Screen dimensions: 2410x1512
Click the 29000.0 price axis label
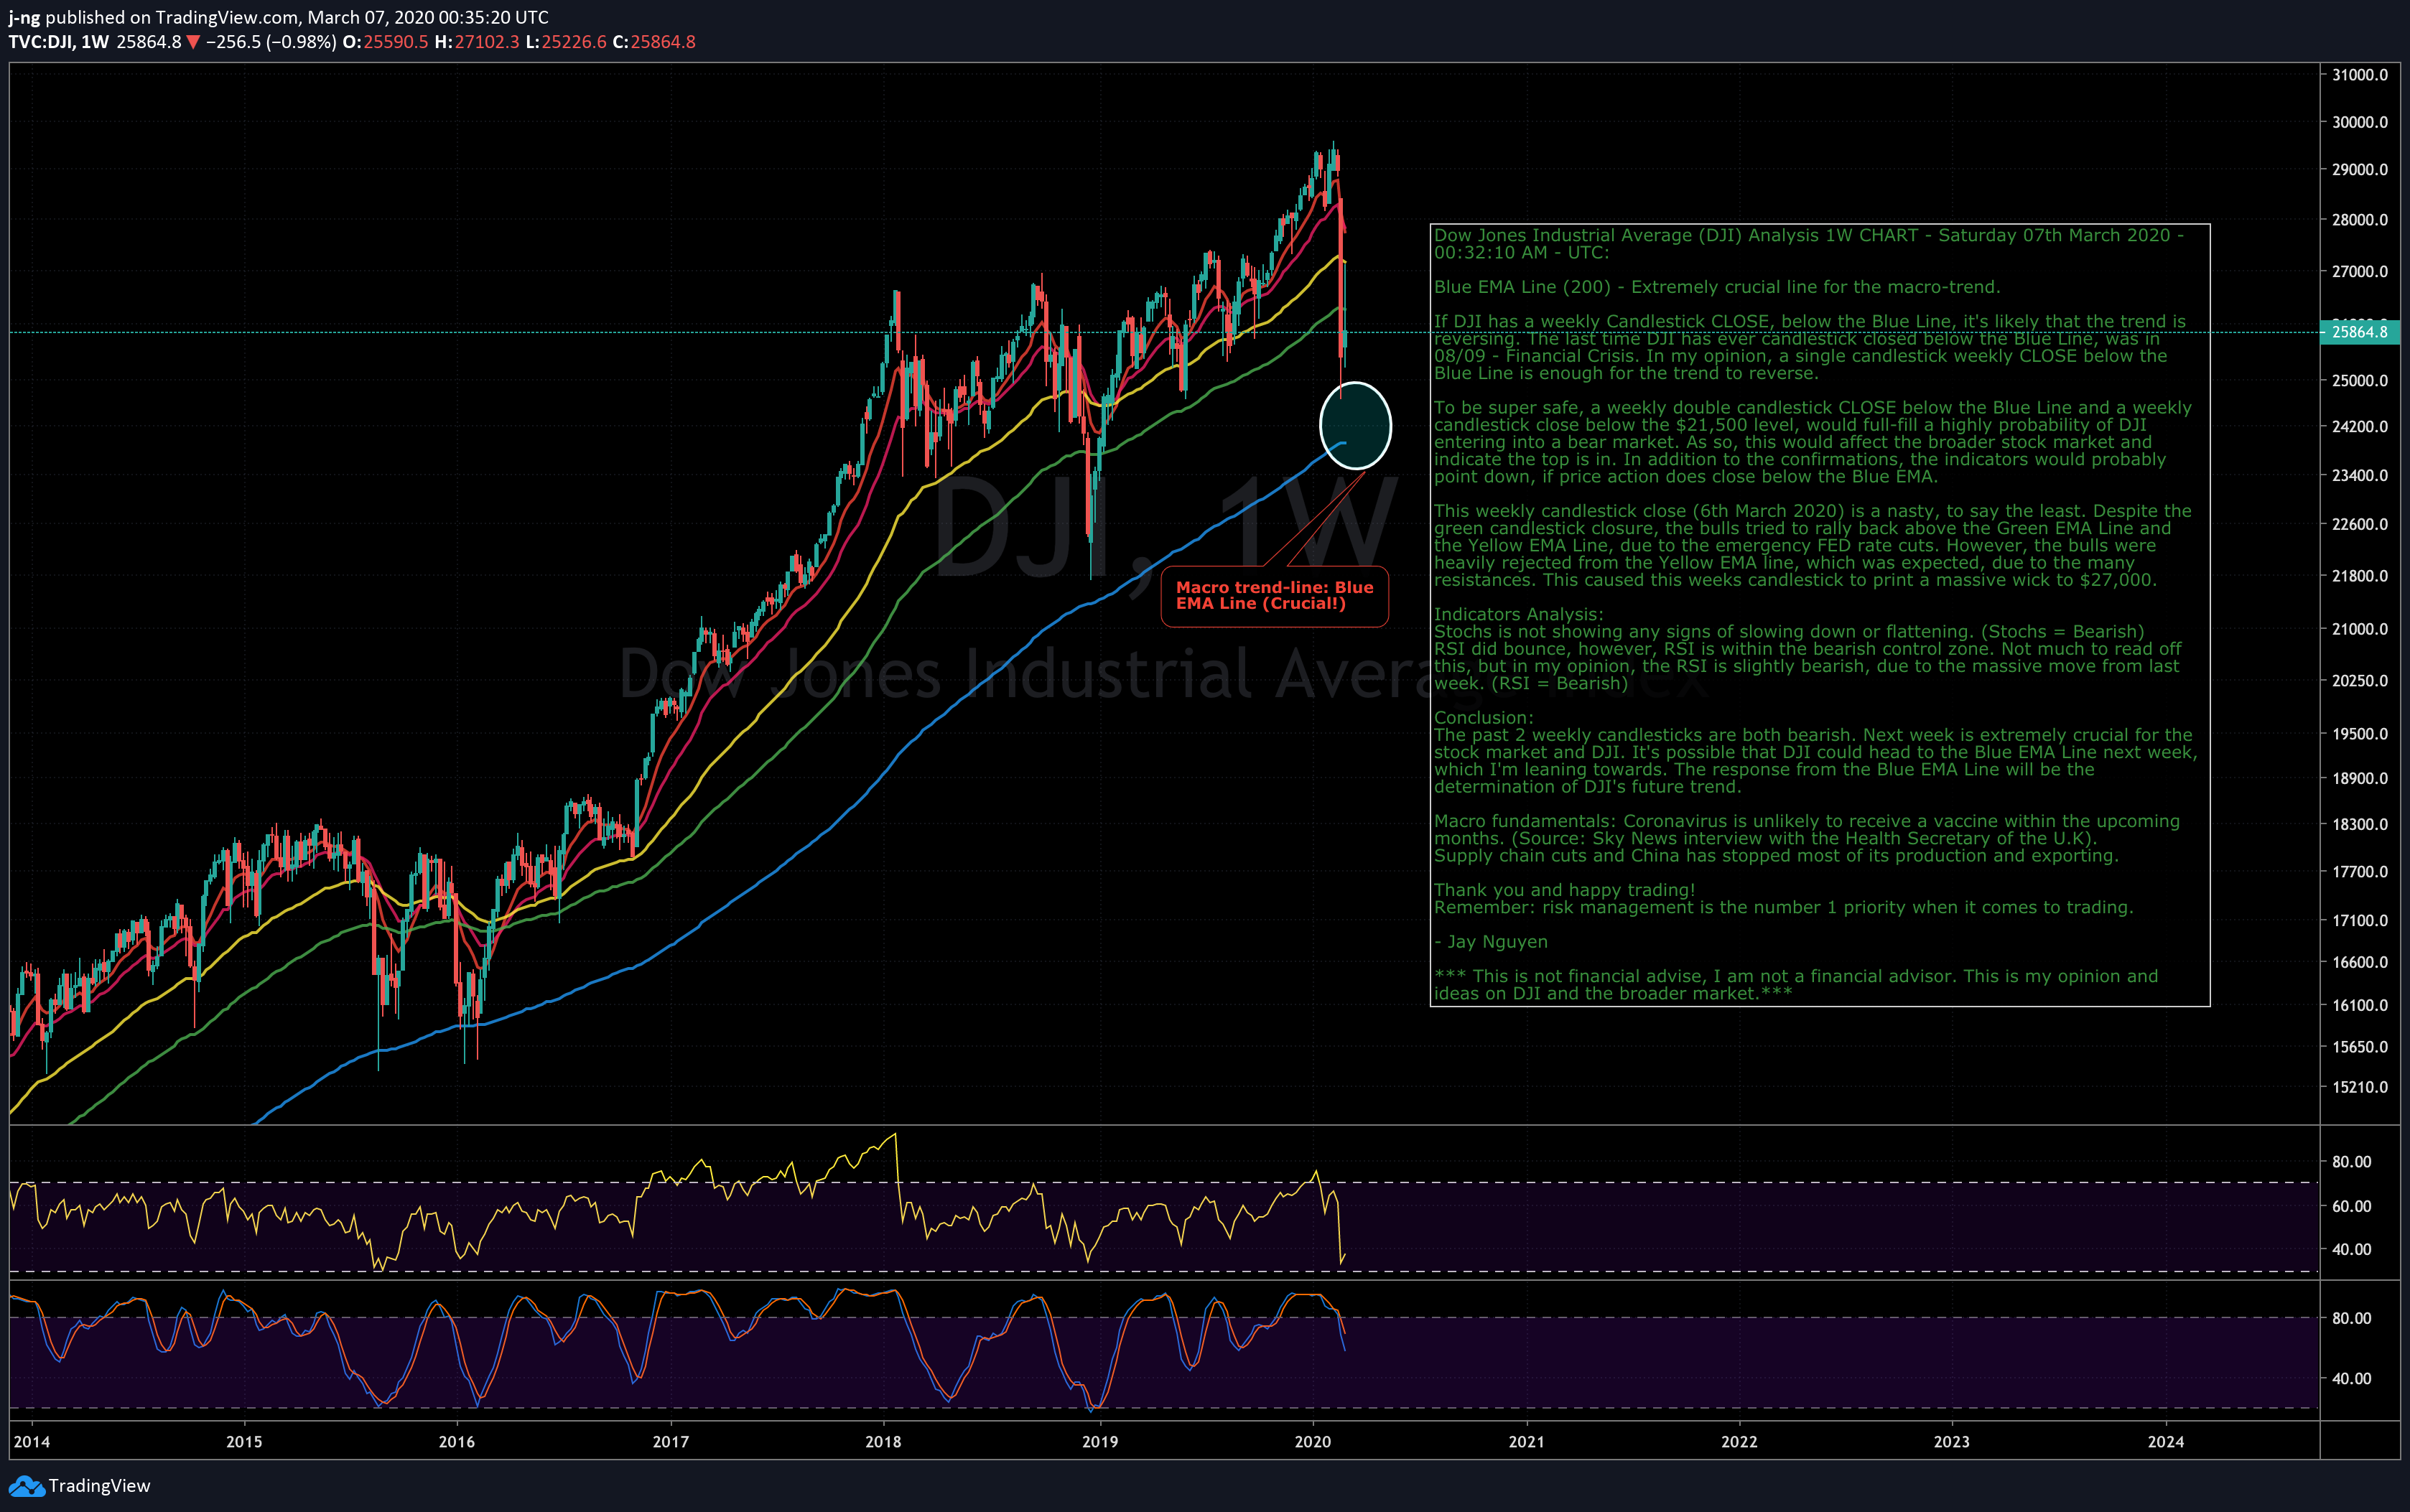[x=2360, y=169]
